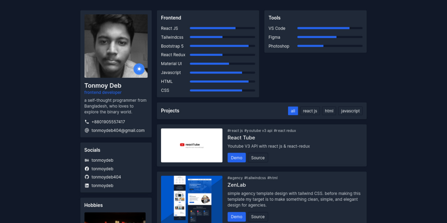Open the React Tube Source
Image resolution: width=447 pixels, height=223 pixels.
(x=258, y=158)
